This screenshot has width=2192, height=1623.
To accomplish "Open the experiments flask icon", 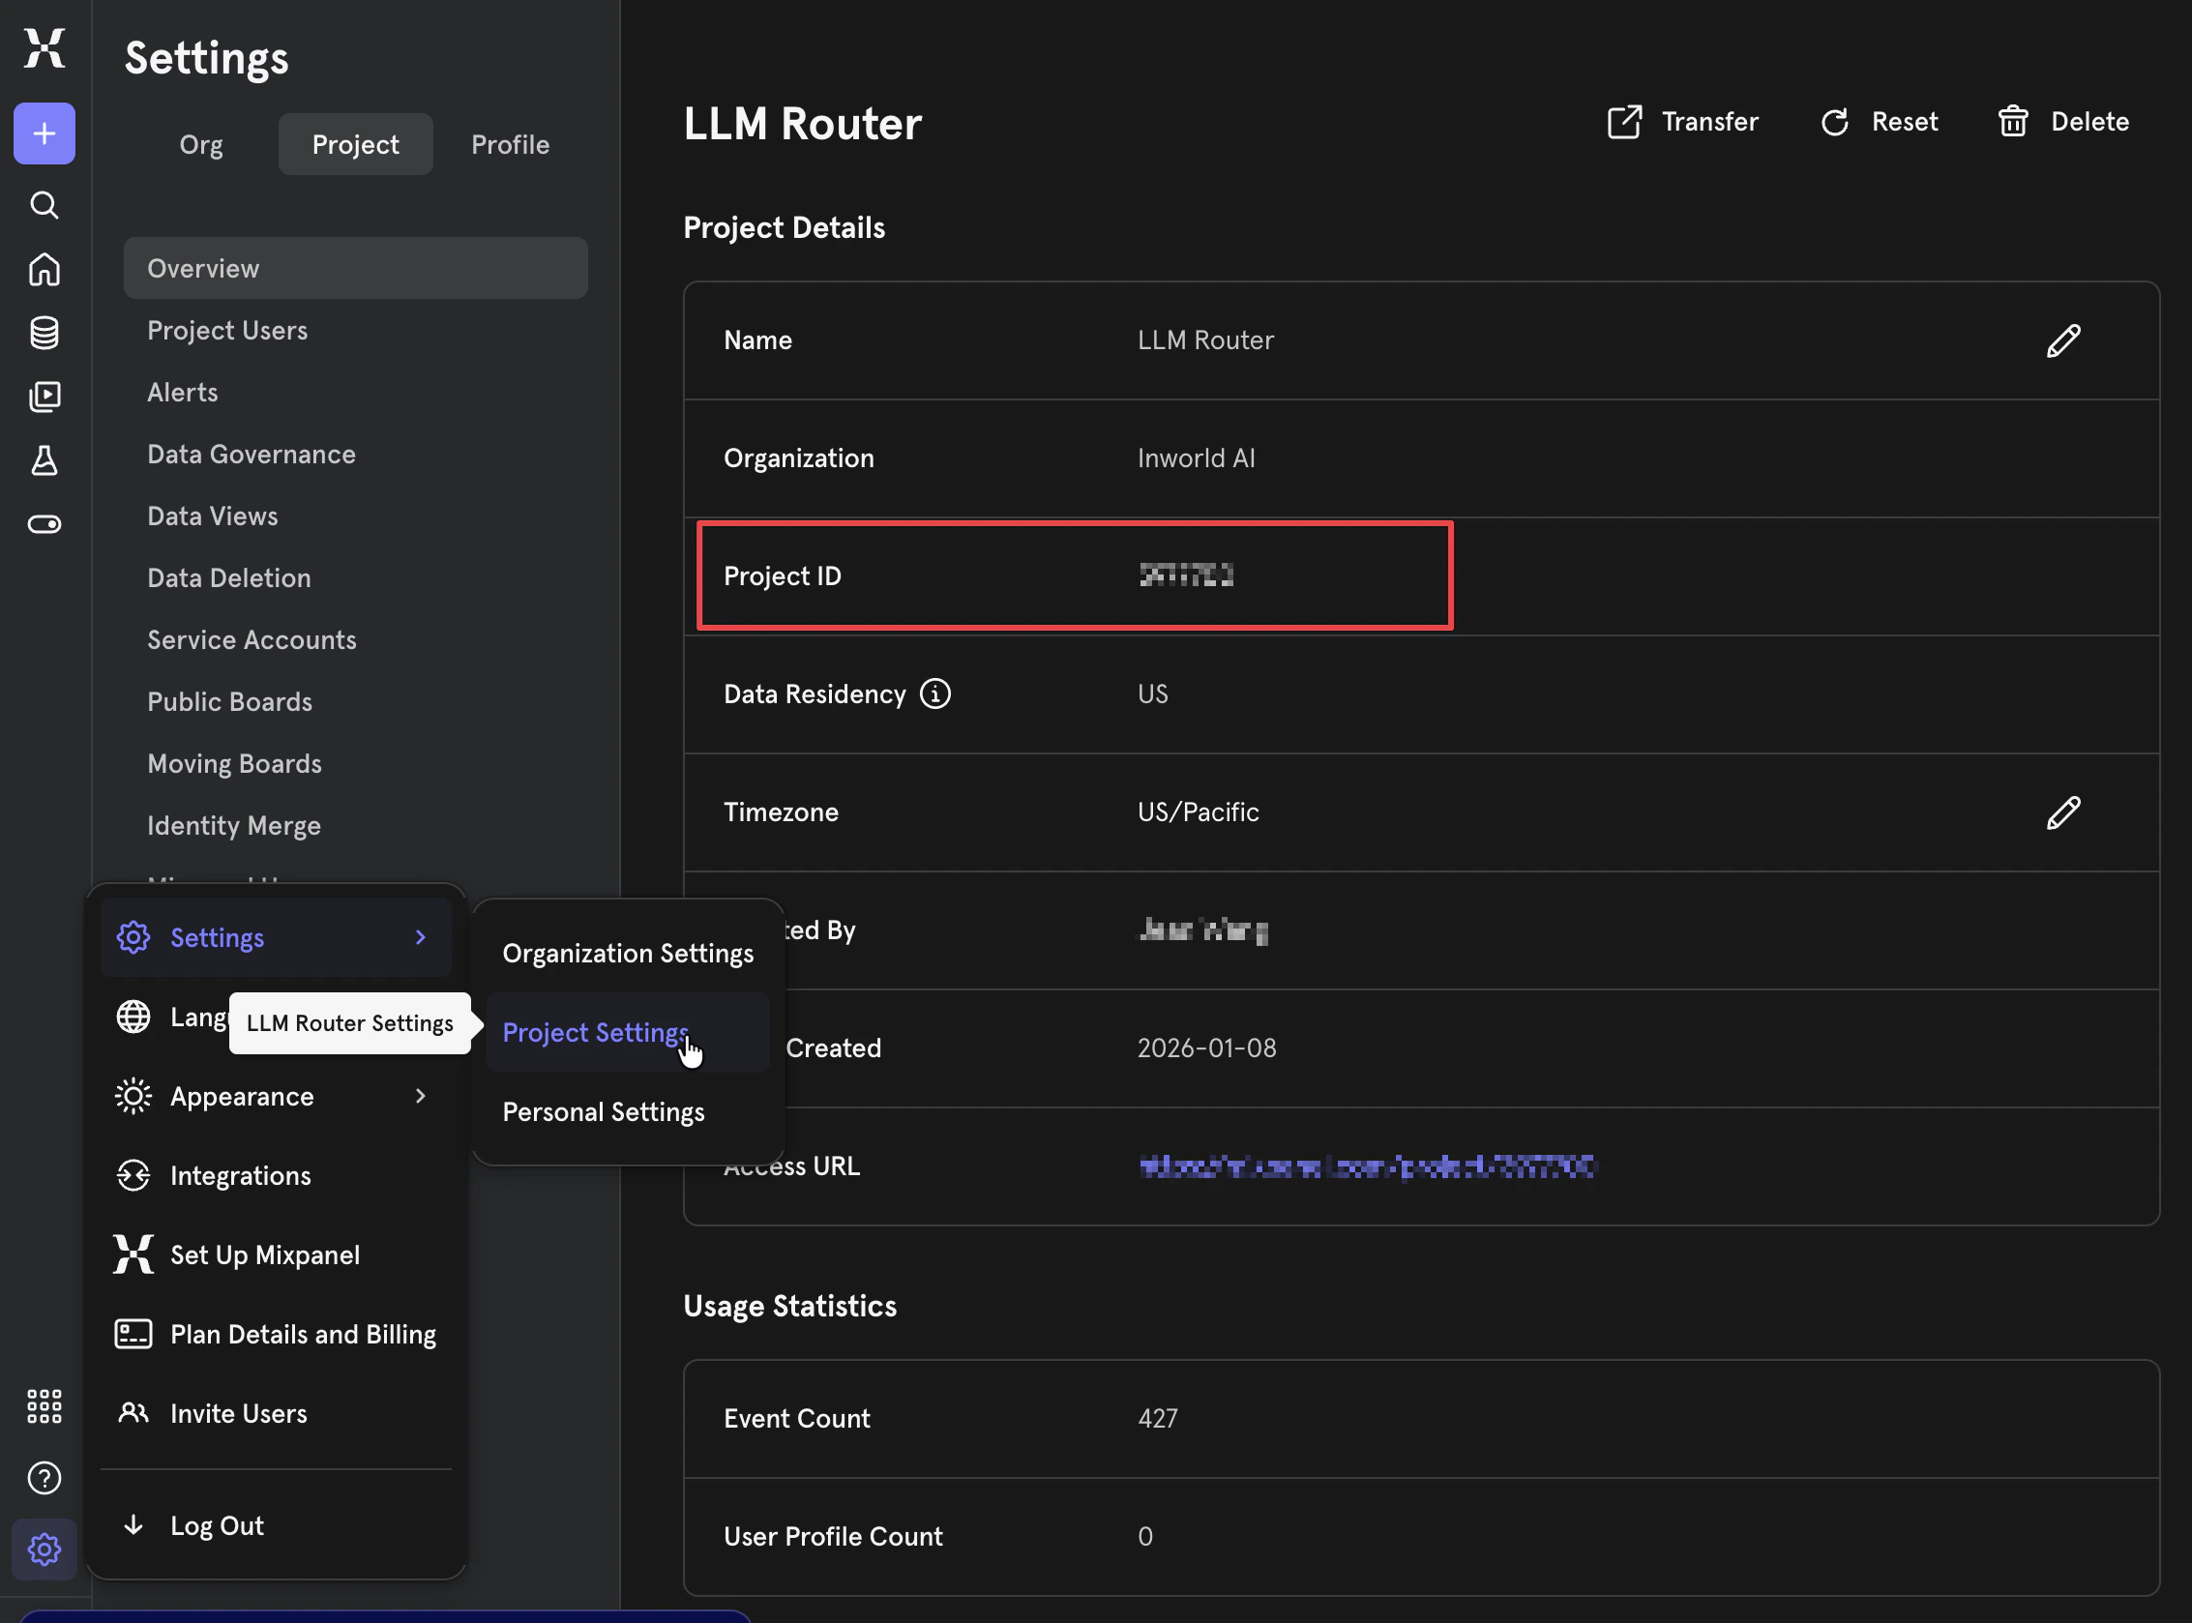I will pos(44,459).
